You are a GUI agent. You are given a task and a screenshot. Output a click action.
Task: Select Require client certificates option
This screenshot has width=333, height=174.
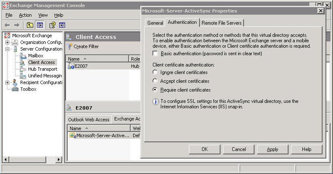point(155,90)
